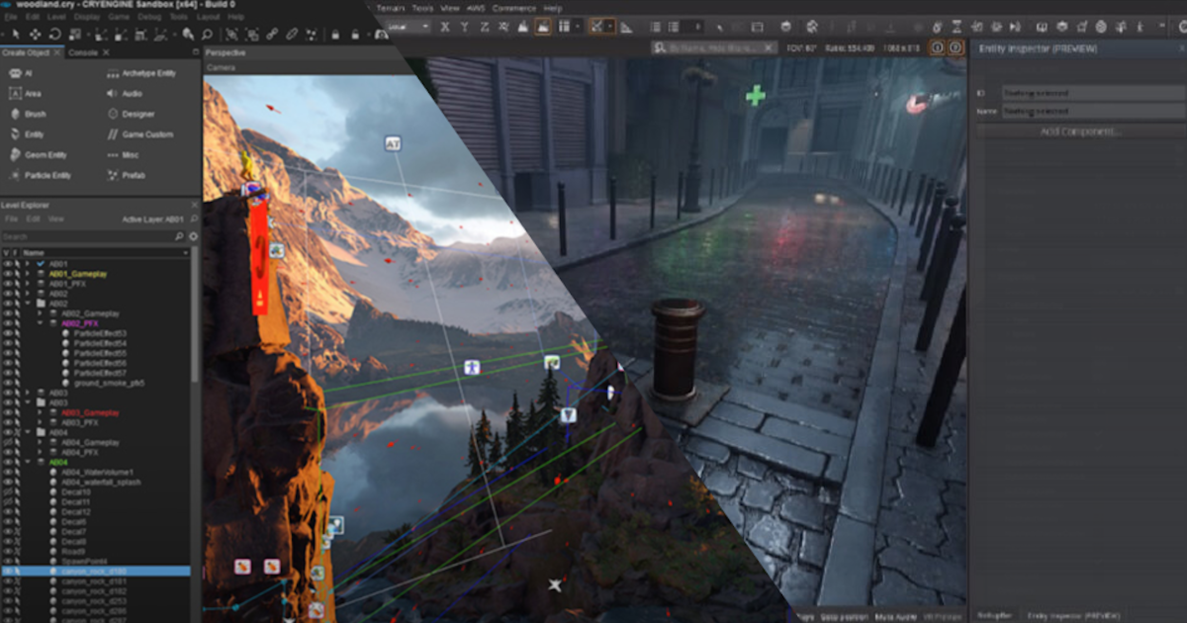The width and height of the screenshot is (1187, 623).
Task: Choose Audio in Create Object panel
Action: (x=125, y=94)
